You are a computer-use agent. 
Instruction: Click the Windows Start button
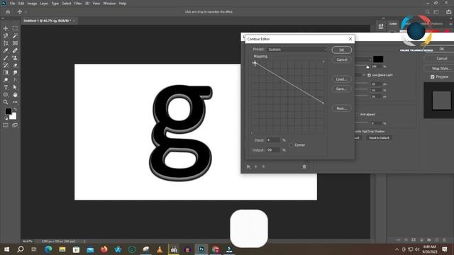(6, 249)
